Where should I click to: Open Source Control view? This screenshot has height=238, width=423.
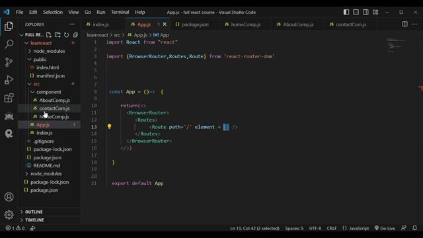coord(9,62)
